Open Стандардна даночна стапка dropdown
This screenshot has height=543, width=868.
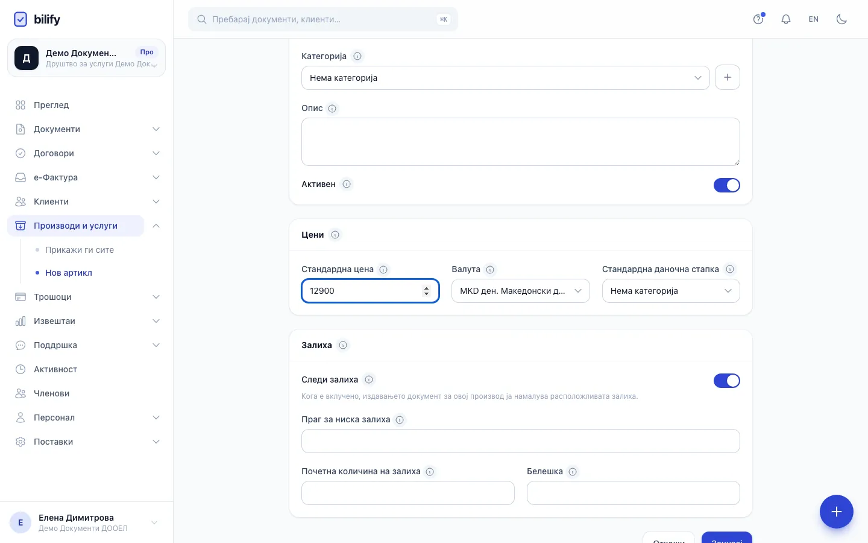pos(671,291)
